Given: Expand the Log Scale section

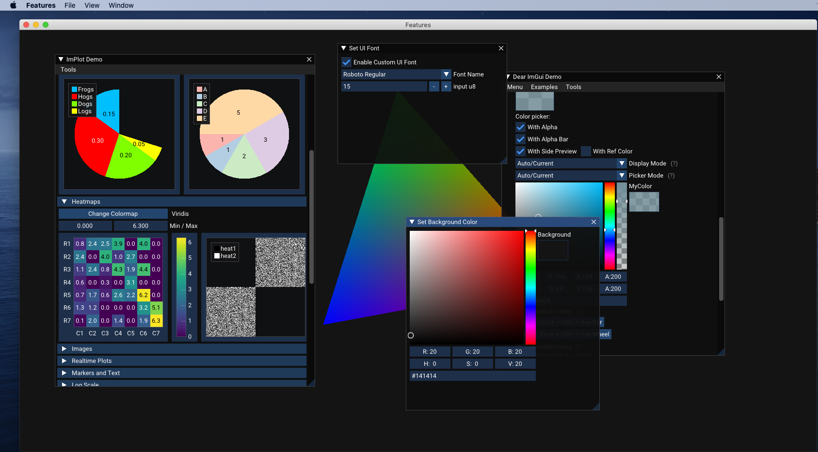Looking at the screenshot, I should pos(182,383).
